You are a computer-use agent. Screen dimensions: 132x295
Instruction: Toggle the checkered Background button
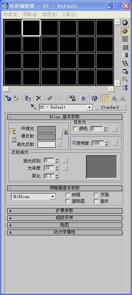125,39
